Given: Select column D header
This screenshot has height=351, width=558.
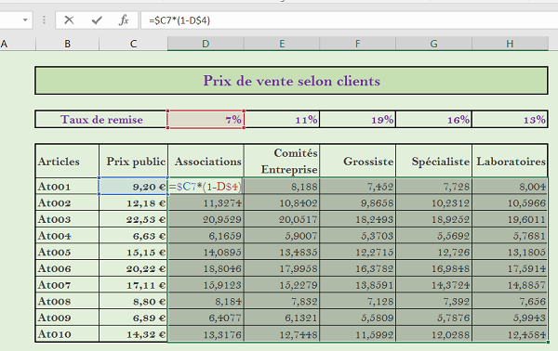Looking at the screenshot, I should pyautogui.click(x=206, y=44).
